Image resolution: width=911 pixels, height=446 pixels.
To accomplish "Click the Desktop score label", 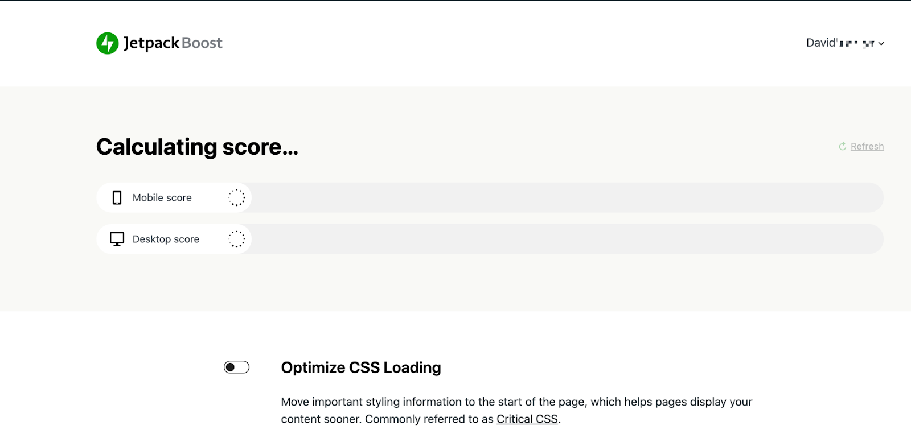I will click(x=166, y=239).
